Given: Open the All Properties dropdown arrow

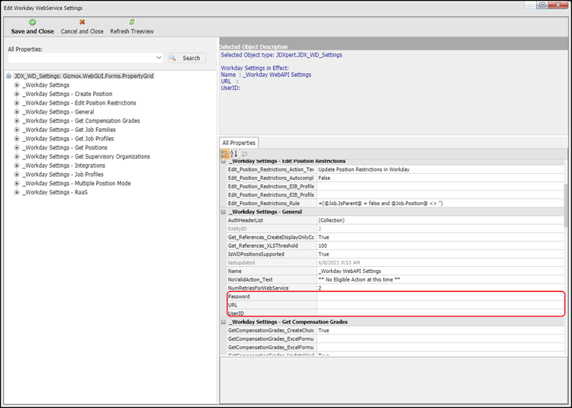Looking at the screenshot, I should click(159, 58).
